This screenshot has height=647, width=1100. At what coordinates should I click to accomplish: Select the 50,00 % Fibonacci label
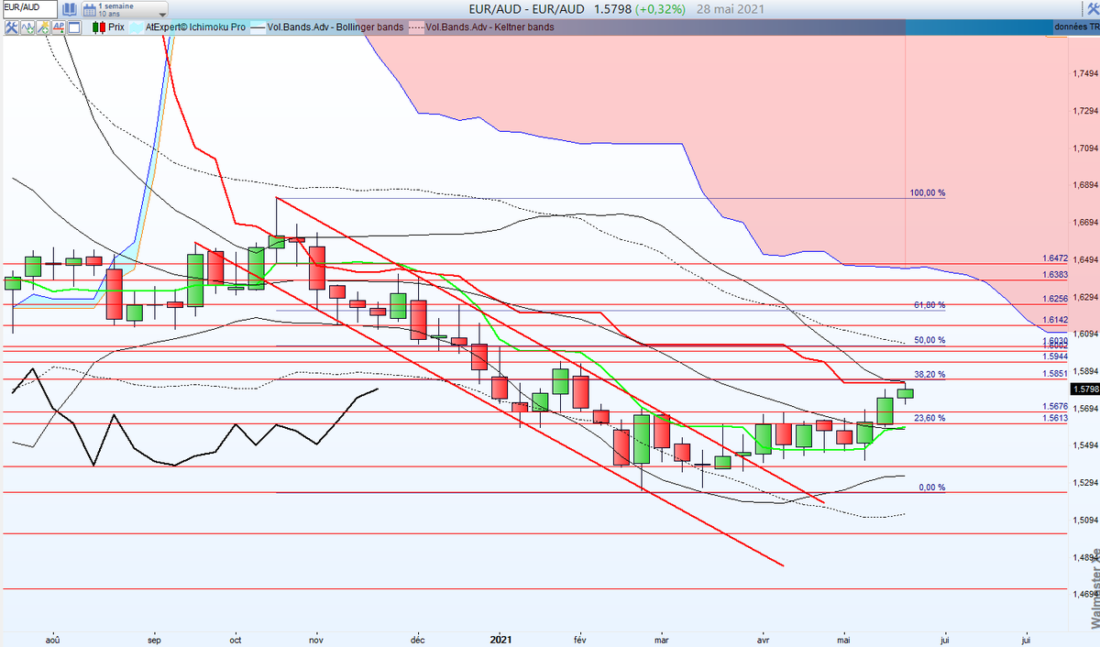929,340
